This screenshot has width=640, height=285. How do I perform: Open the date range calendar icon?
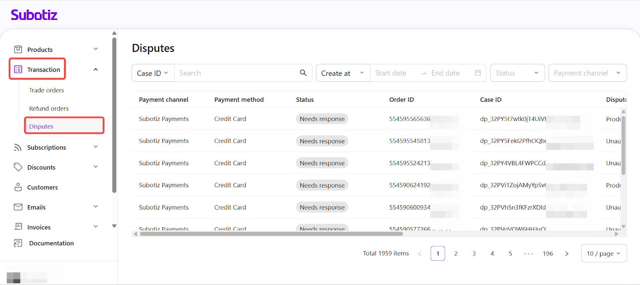478,73
